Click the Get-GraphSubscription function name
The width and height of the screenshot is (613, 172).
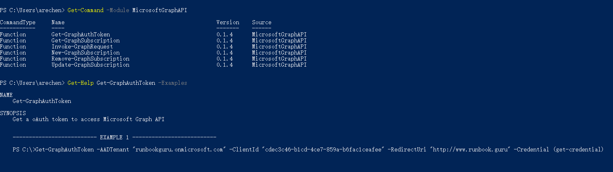[85, 40]
